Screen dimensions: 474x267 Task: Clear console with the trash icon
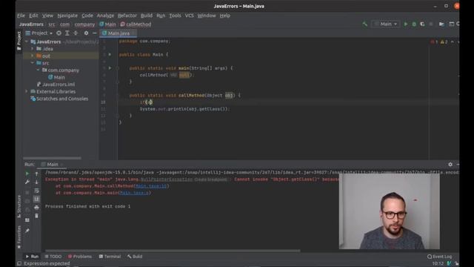pos(36,216)
